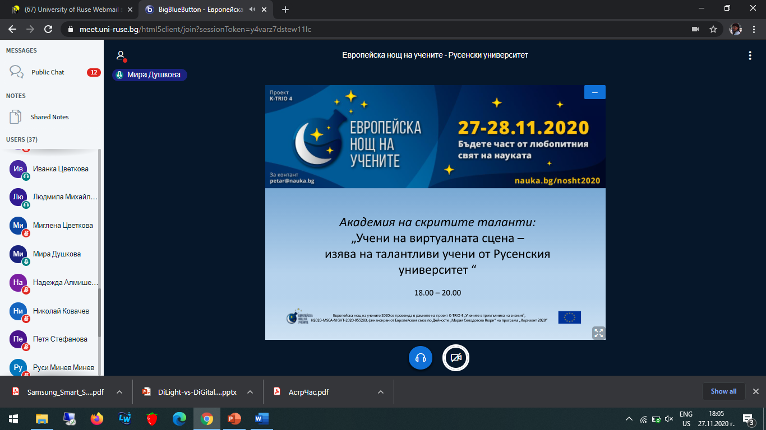
Task: Expand options for DiLight-vs-DiGital pptx download
Action: [251, 392]
